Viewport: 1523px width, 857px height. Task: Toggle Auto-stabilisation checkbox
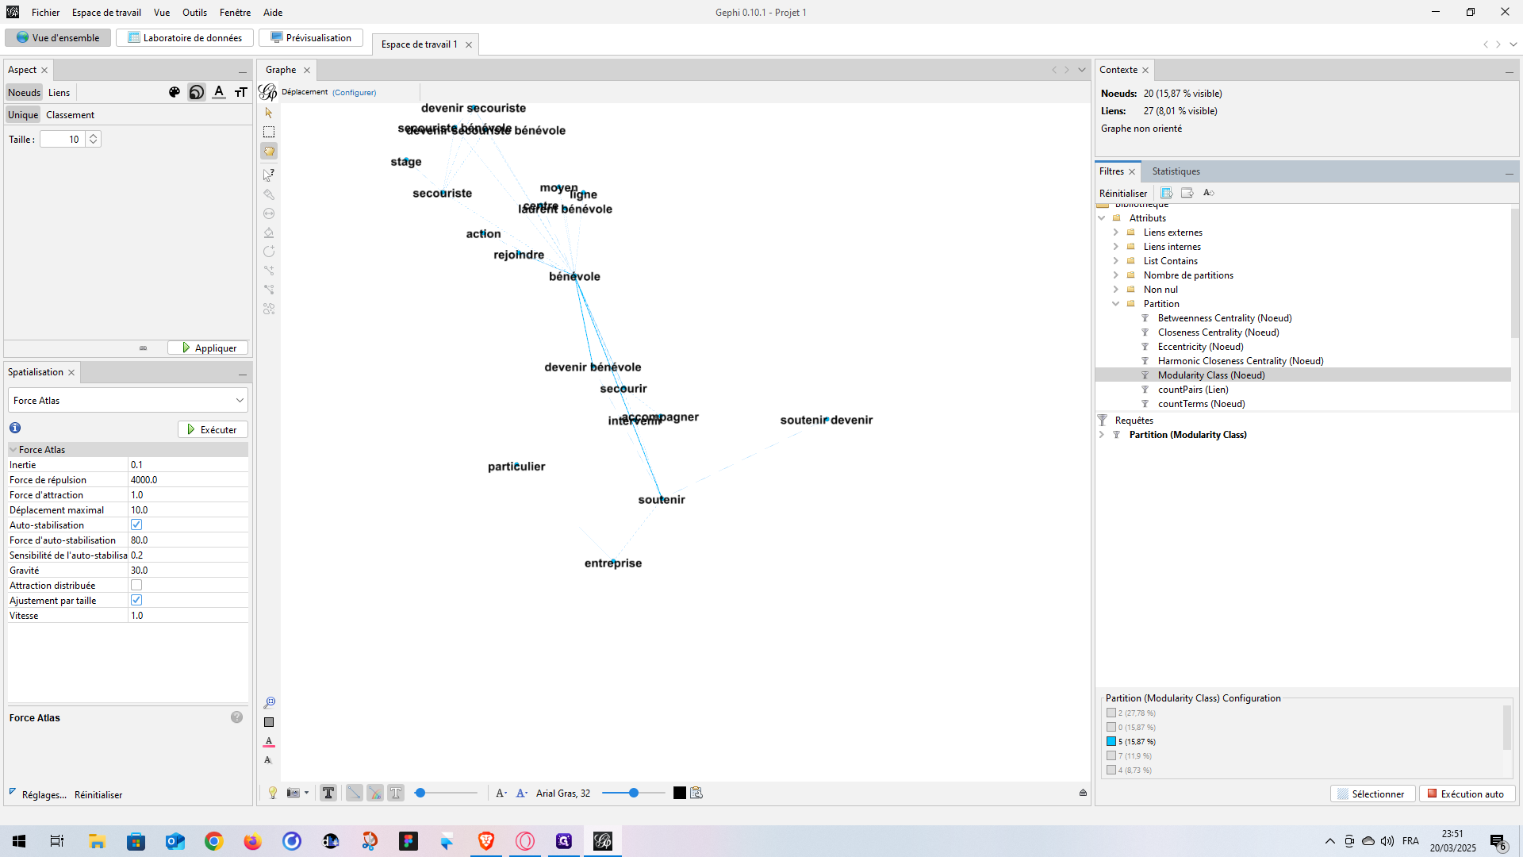pos(136,525)
